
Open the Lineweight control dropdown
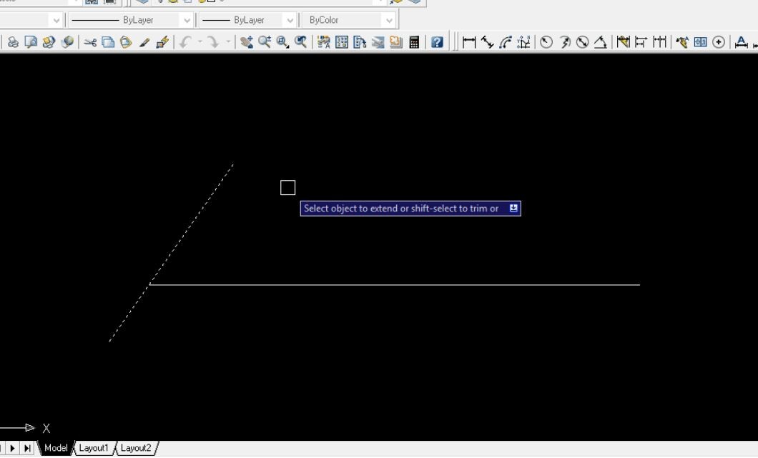coord(290,19)
